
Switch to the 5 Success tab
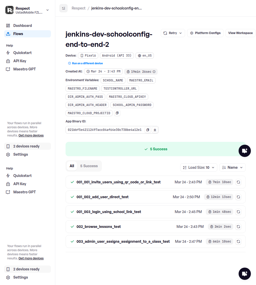[89, 166]
